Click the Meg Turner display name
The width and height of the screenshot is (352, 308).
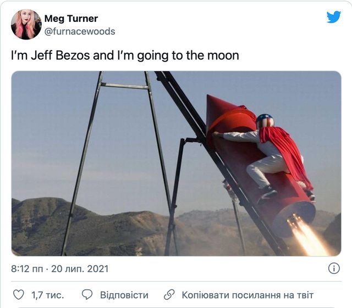coord(71,18)
